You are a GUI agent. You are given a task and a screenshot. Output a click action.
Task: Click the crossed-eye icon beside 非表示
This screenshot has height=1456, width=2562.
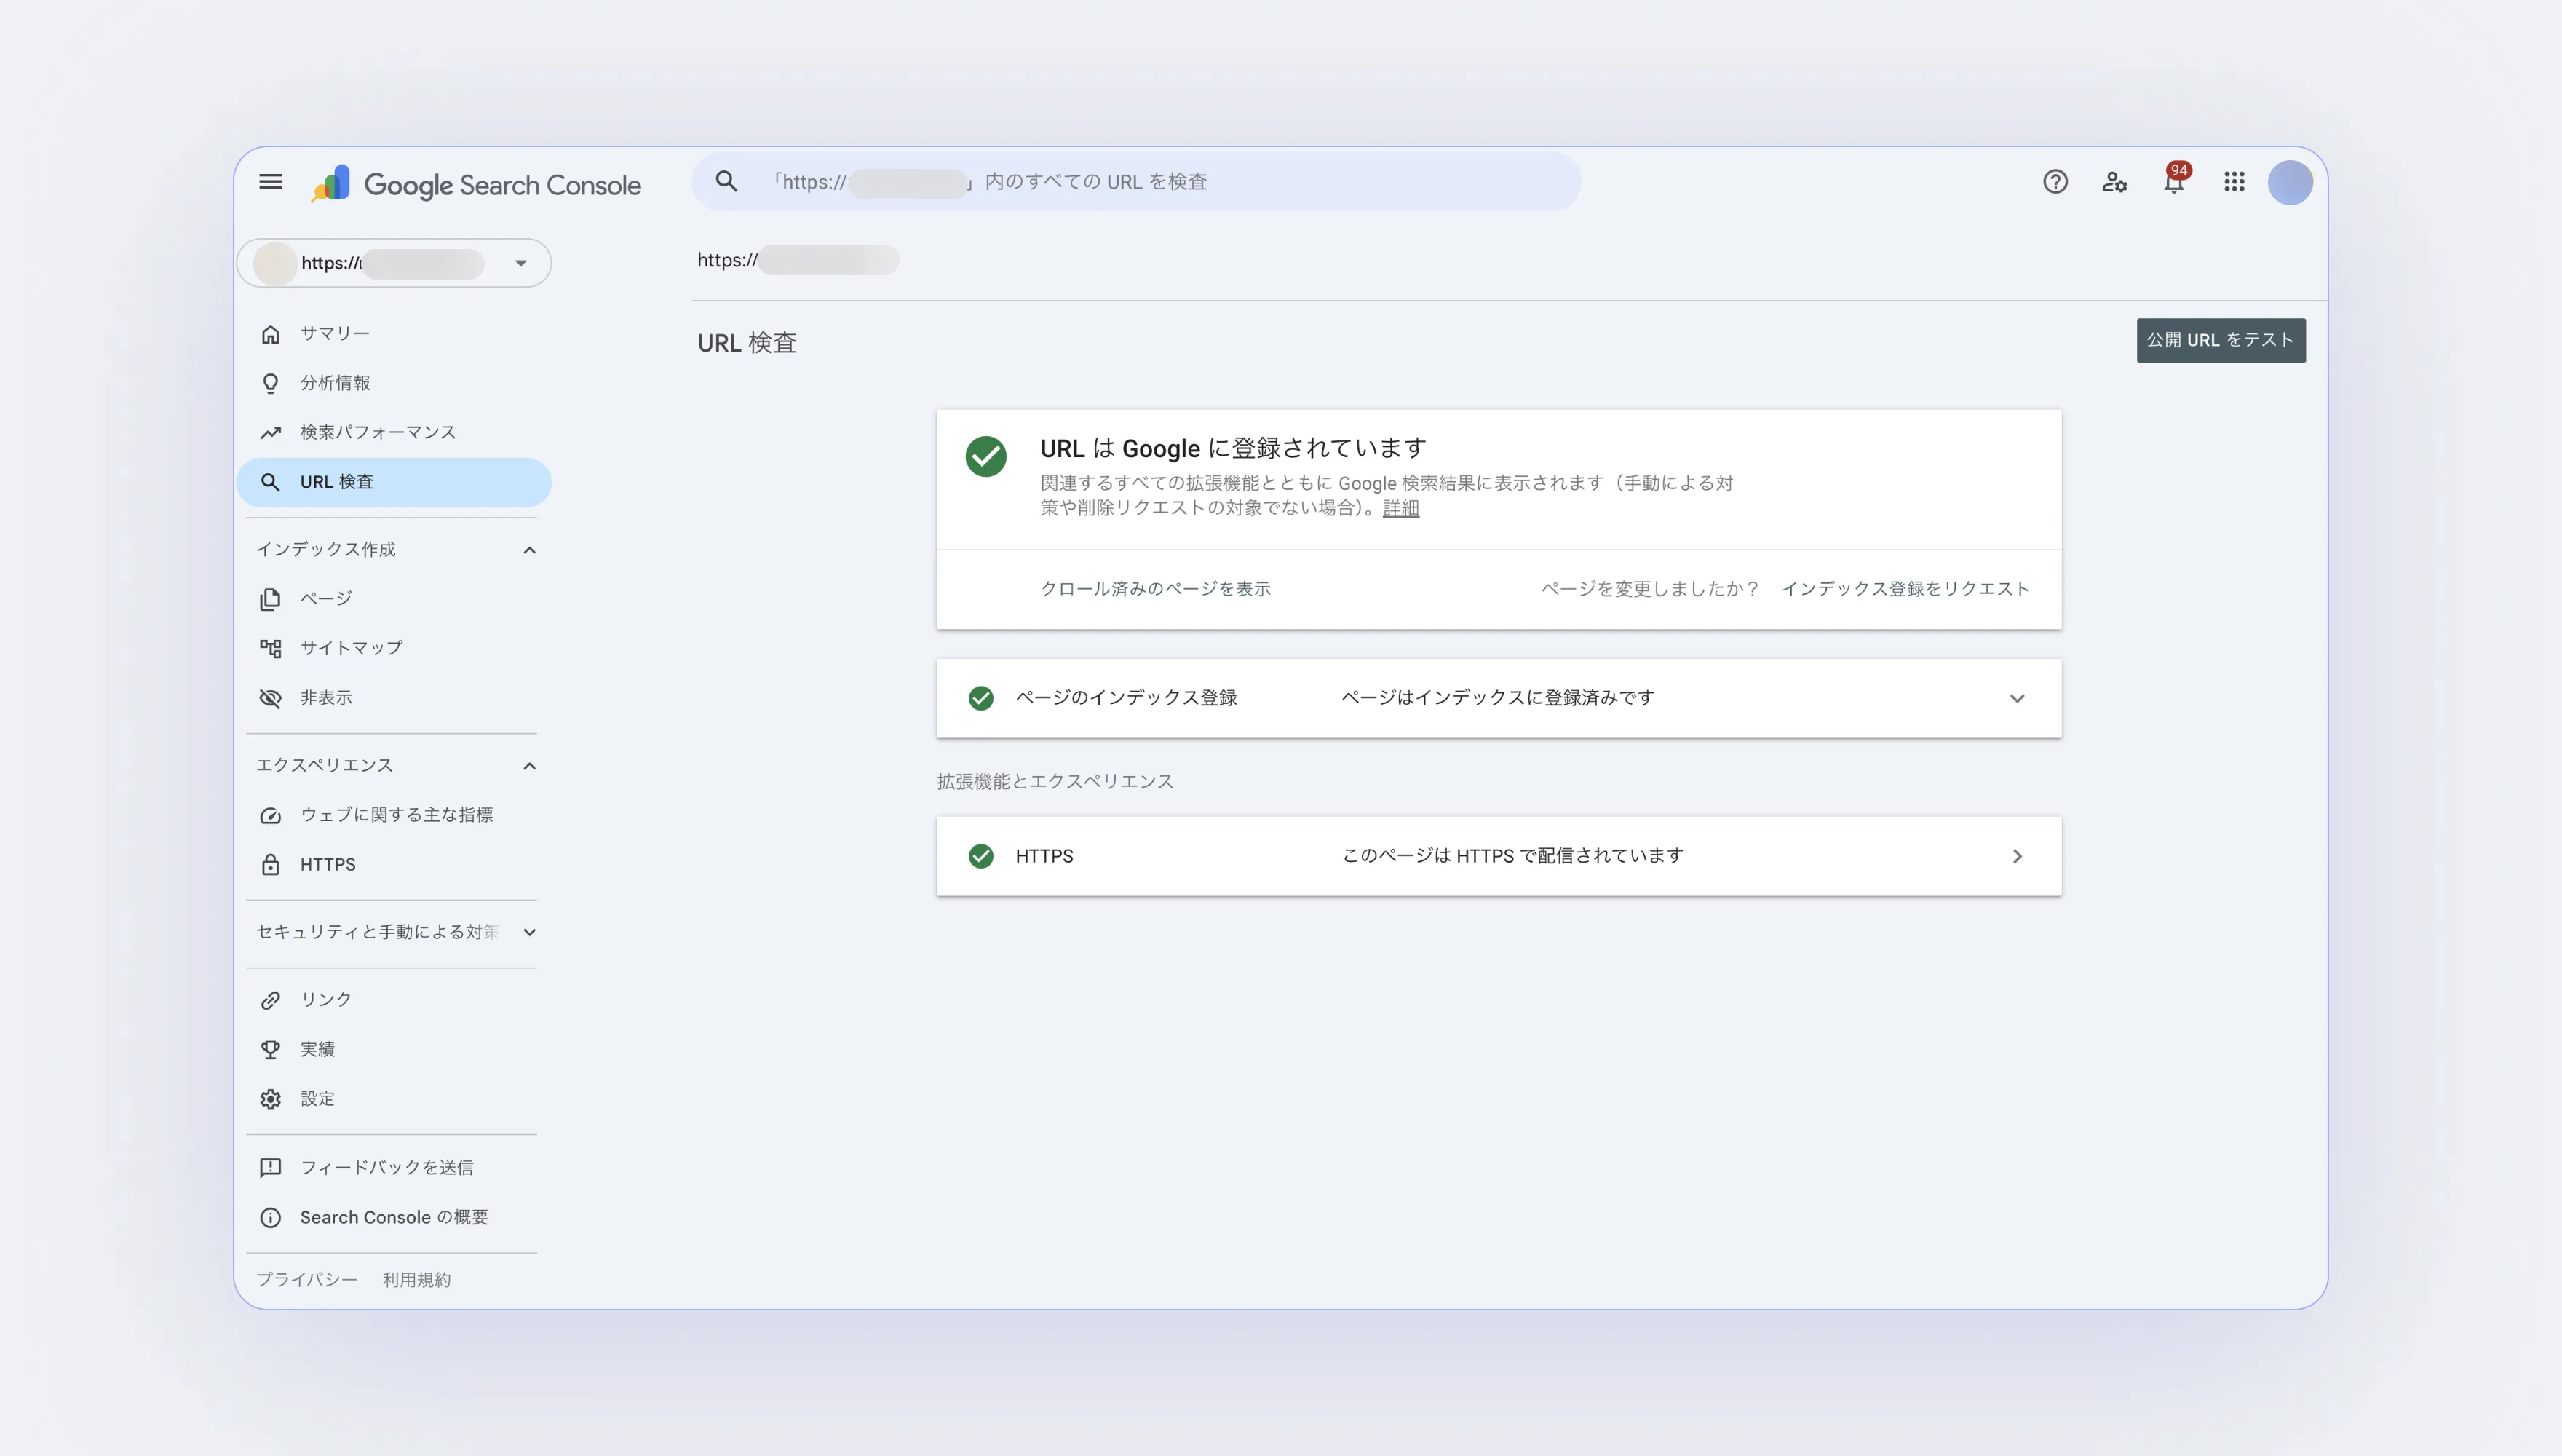point(270,698)
